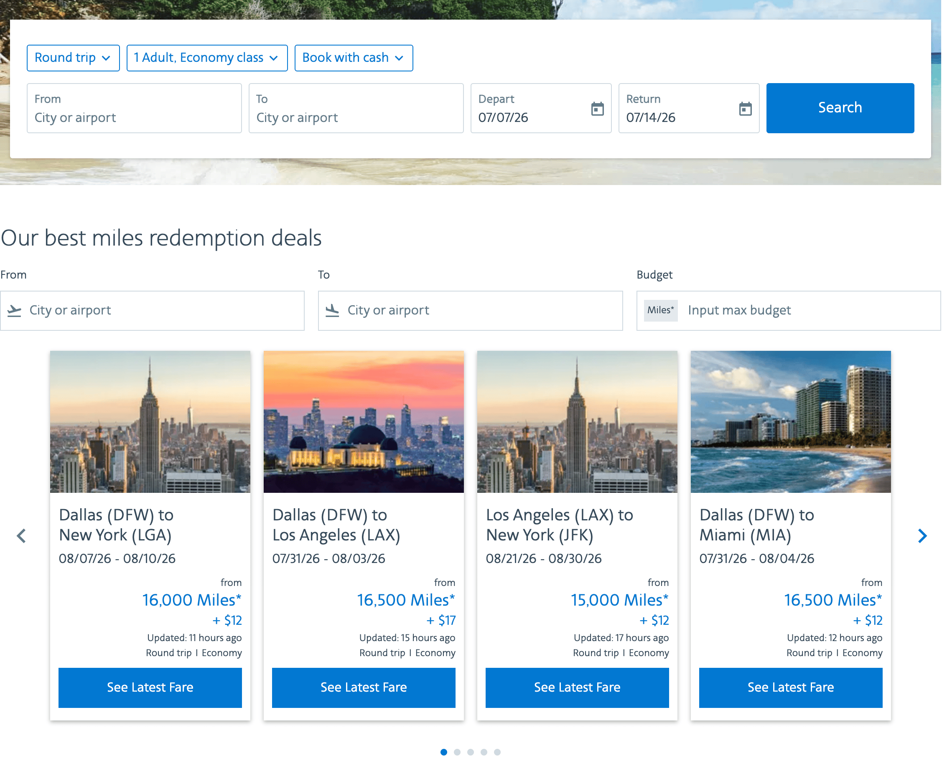Jump to third carousel page dot
The width and height of the screenshot is (942, 781).
coord(471,752)
